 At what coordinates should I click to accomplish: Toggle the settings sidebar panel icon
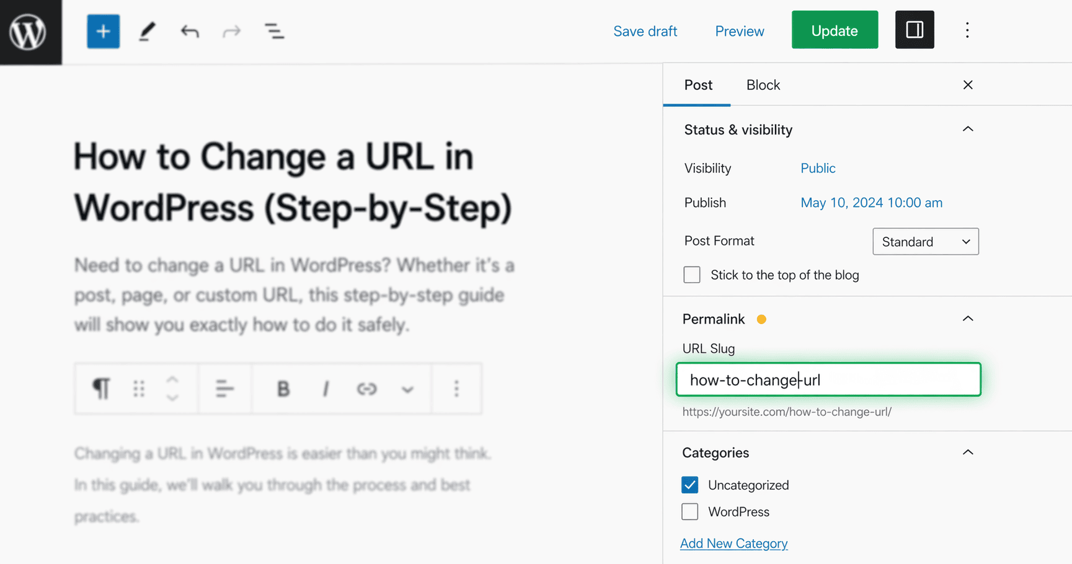coord(915,30)
